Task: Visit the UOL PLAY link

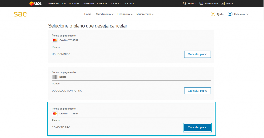Action: [x=115, y=4]
